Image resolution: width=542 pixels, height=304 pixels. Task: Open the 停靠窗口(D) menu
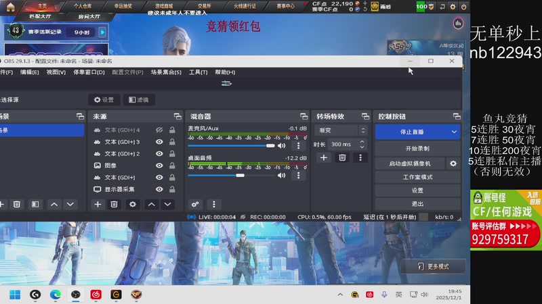(89, 72)
